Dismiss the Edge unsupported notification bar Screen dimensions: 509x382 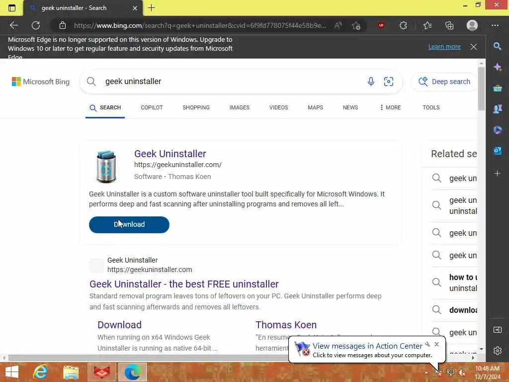[x=474, y=47]
